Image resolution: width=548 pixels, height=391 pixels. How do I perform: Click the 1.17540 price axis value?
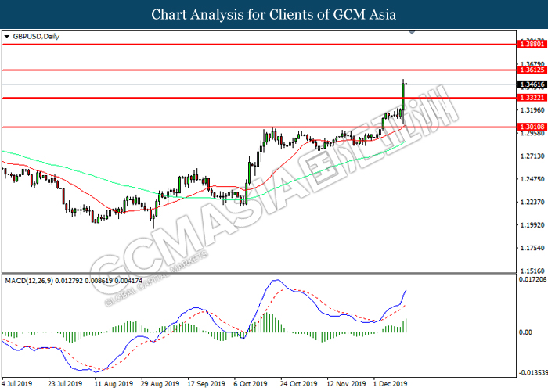[x=532, y=248]
